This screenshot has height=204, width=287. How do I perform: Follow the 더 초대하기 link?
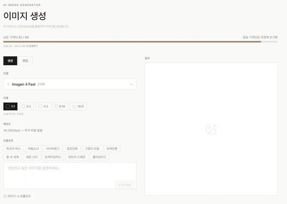click(x=32, y=46)
